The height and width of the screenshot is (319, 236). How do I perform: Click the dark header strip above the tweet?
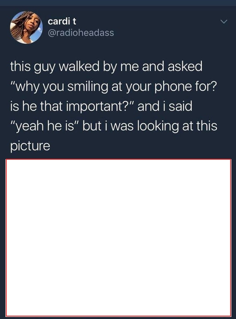pos(118,3)
